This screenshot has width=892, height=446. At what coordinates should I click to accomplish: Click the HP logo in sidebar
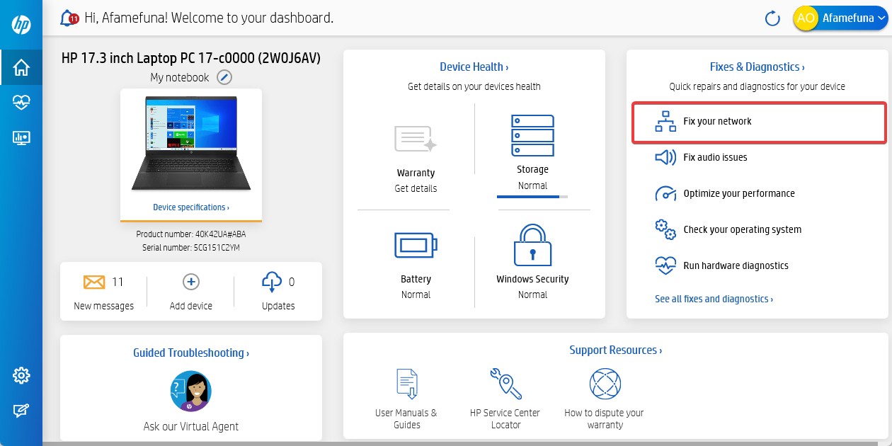click(x=21, y=25)
